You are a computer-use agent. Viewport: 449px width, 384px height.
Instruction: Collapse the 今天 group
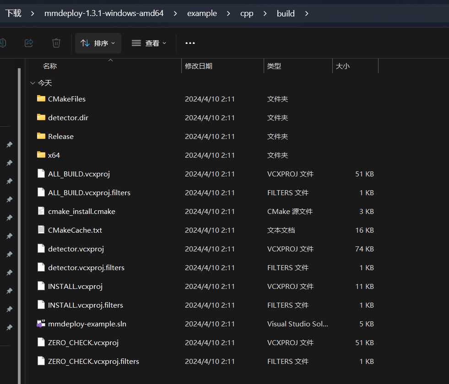point(32,83)
